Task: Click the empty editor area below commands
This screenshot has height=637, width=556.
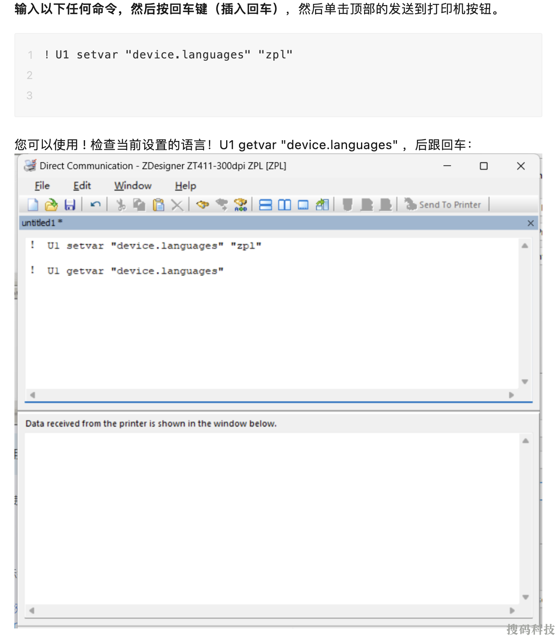Action: tap(272, 333)
